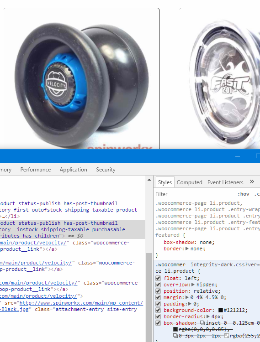The height and width of the screenshot is (342, 260).
Task: Switch to the Computed tab
Action: point(190,182)
